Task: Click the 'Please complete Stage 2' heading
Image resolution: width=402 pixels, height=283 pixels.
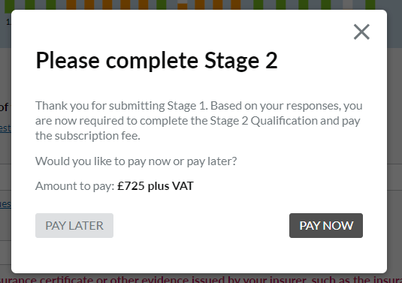Action: coord(156,61)
